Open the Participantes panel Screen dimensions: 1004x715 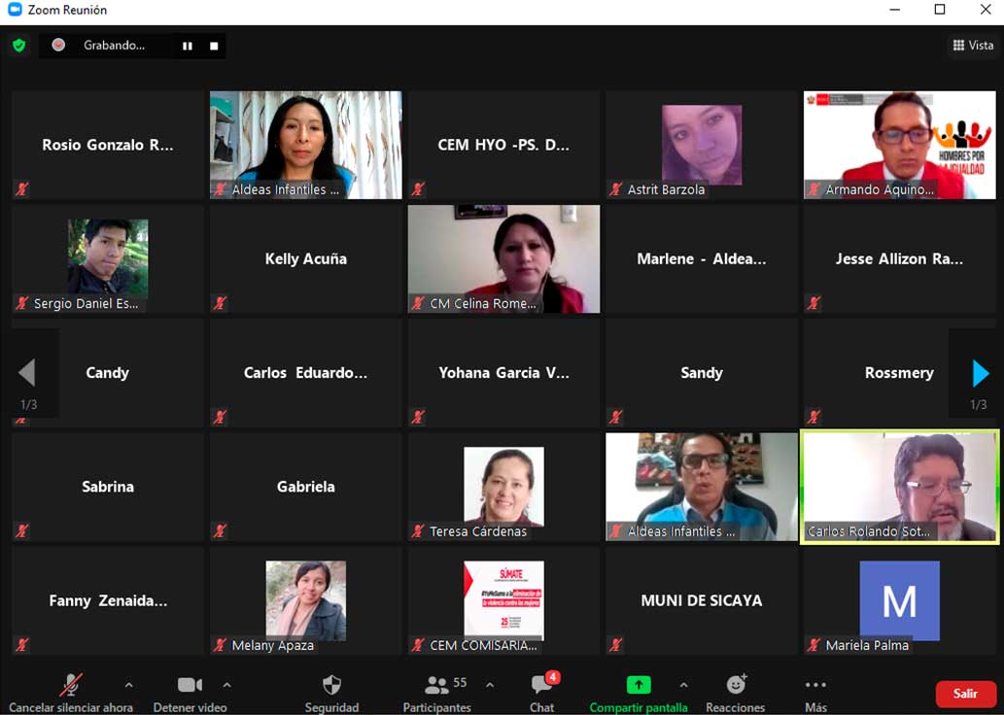pyautogui.click(x=437, y=686)
